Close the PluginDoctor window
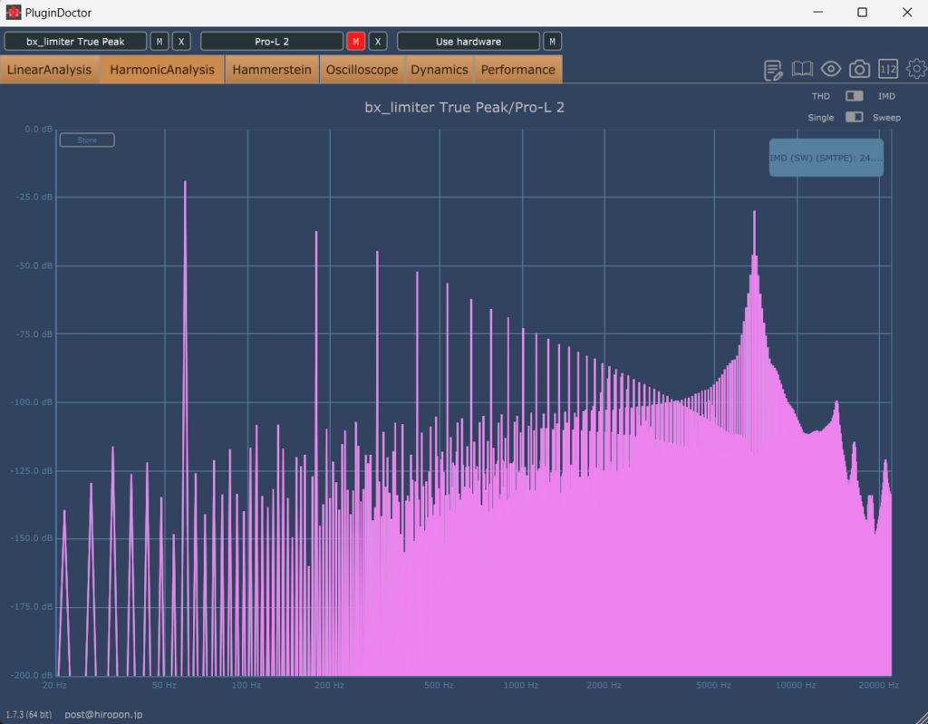This screenshot has height=724, width=928. click(906, 13)
